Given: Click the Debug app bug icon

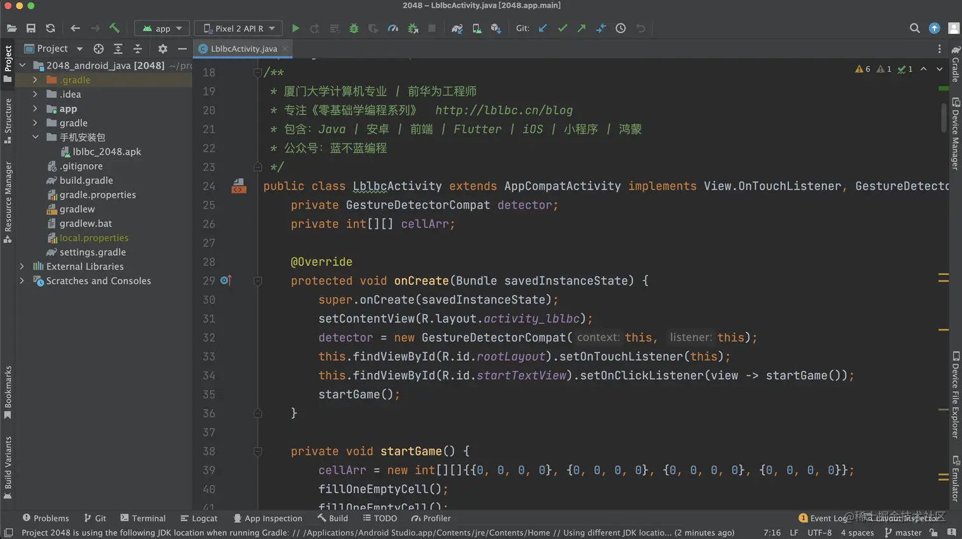Looking at the screenshot, I should tap(354, 28).
